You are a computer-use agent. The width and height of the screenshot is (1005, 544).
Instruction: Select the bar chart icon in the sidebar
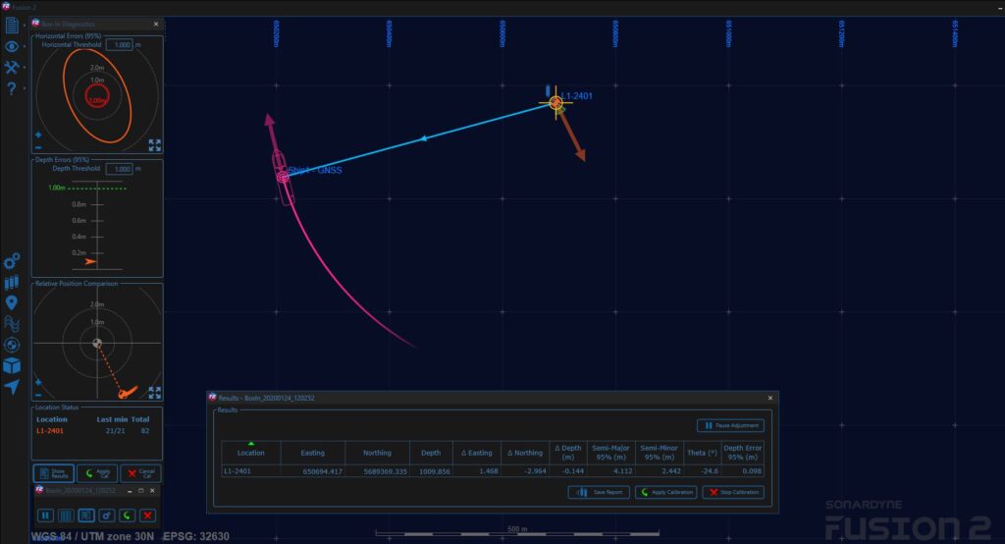[x=12, y=282]
